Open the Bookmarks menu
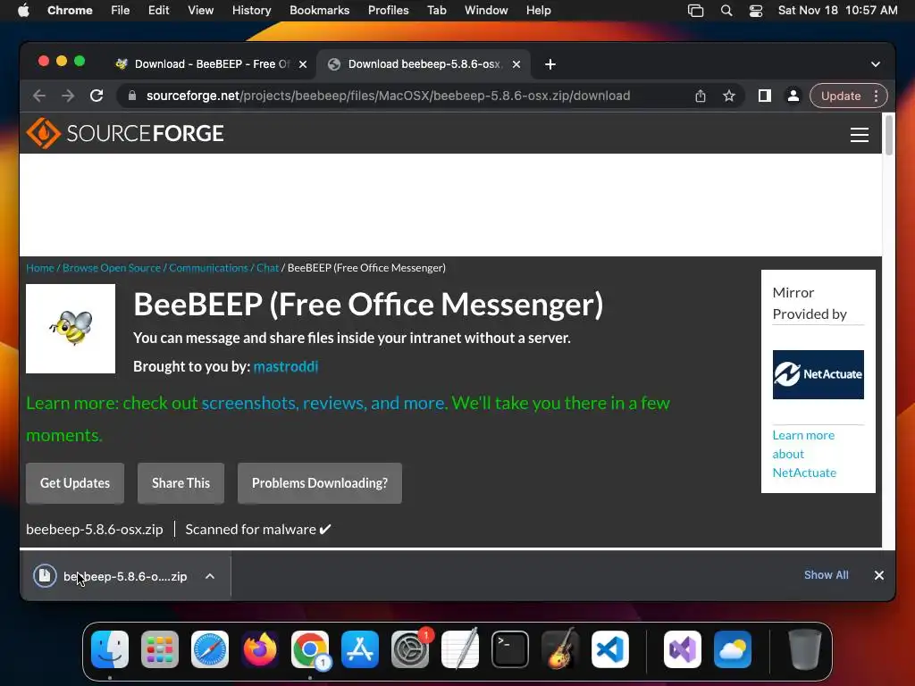 (x=320, y=11)
